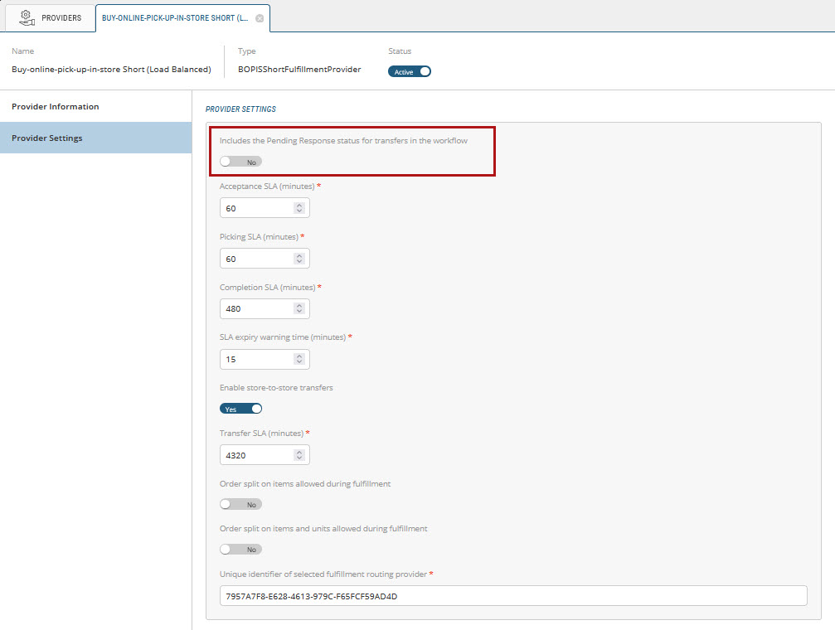This screenshot has height=630, width=835.
Task: Open the PROVIDERS tab
Action: pyautogui.click(x=51, y=17)
